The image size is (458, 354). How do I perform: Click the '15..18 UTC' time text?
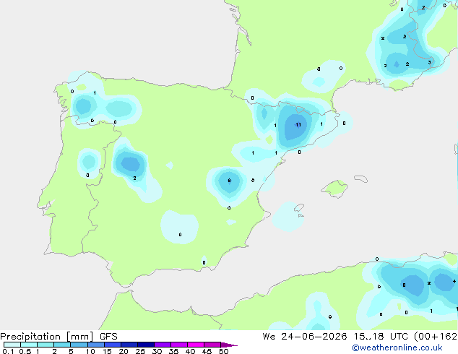[380, 337]
